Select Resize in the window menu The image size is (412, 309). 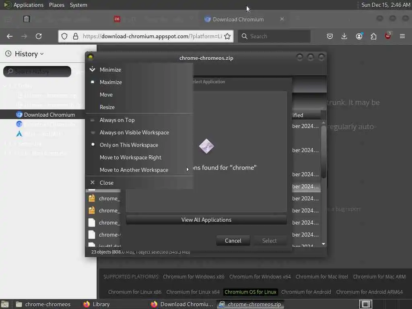139,107
